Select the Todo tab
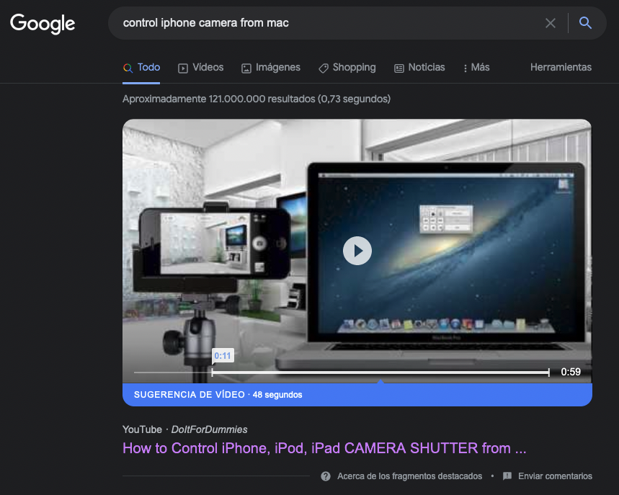Image resolution: width=619 pixels, height=495 pixels. point(141,68)
